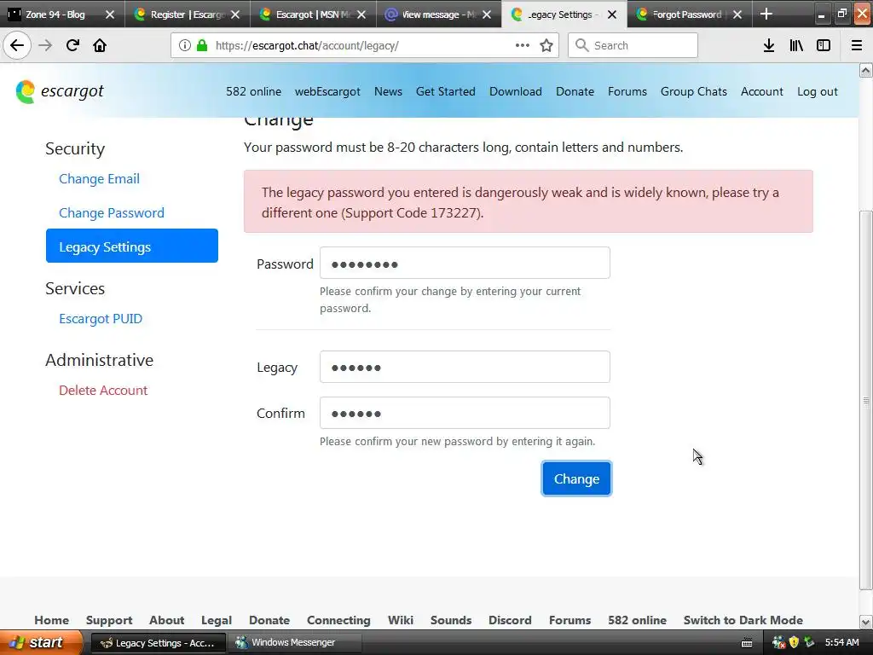The image size is (873, 655).
Task: Open Download in the top navigation
Action: (x=516, y=91)
